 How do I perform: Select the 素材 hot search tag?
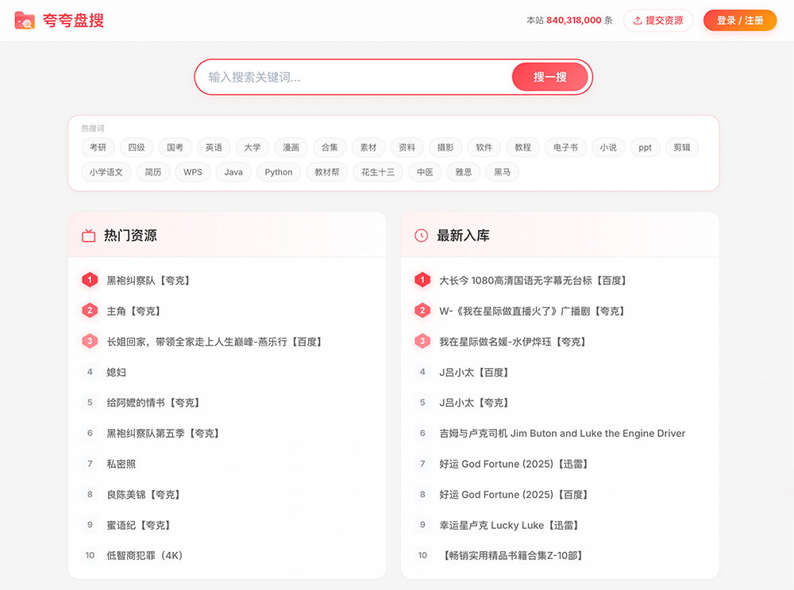pos(368,147)
